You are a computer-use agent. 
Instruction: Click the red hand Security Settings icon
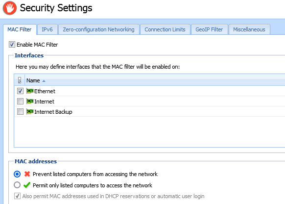pos(10,8)
